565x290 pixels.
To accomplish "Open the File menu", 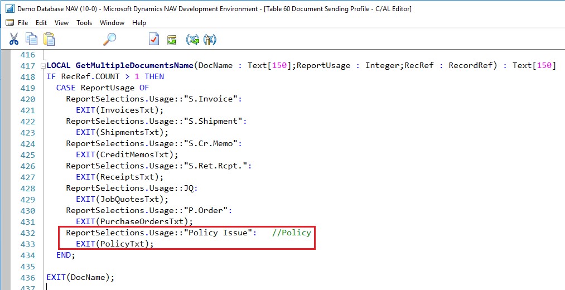I will point(23,23).
